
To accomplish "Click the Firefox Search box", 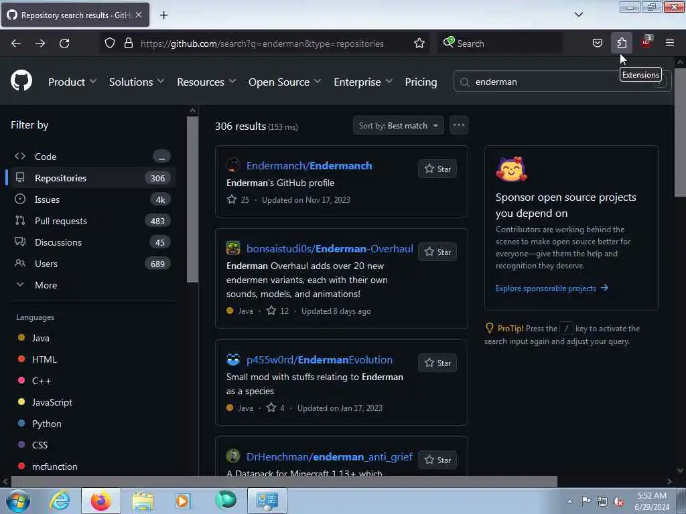I will click(500, 44).
